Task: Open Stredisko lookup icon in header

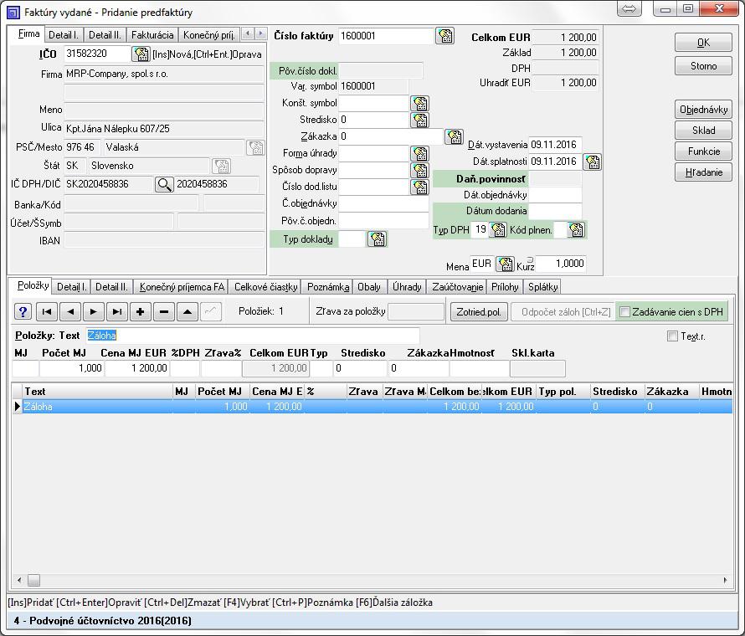Action: 420,120
